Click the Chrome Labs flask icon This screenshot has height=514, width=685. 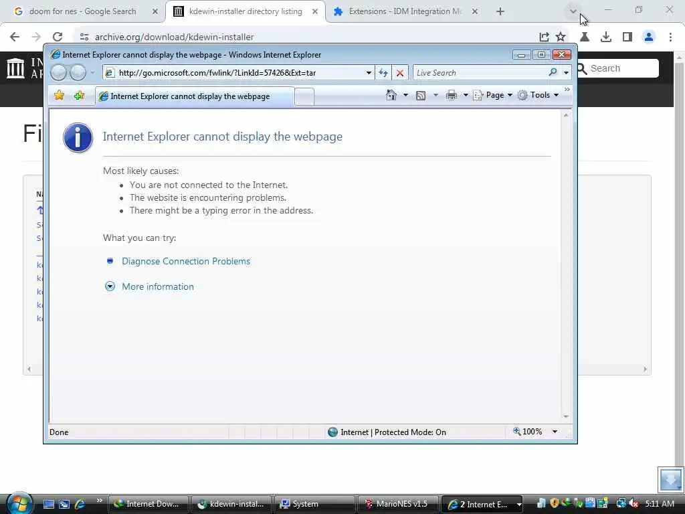click(x=585, y=37)
